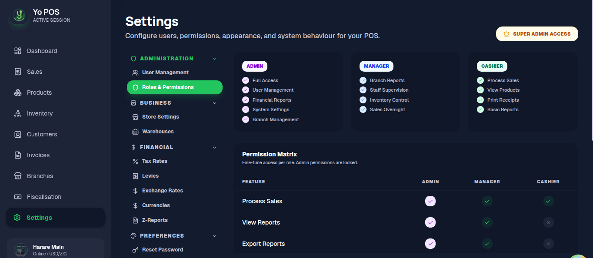Navigate to Customers
Image resolution: width=593 pixels, height=258 pixels.
coord(56,134)
